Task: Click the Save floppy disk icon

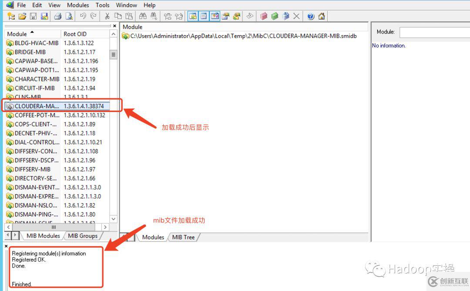Action: click(33, 16)
